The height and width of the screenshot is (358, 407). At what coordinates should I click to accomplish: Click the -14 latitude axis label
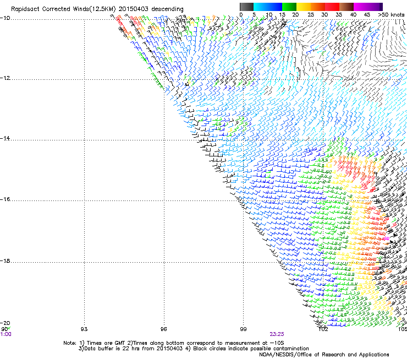coord(5,138)
